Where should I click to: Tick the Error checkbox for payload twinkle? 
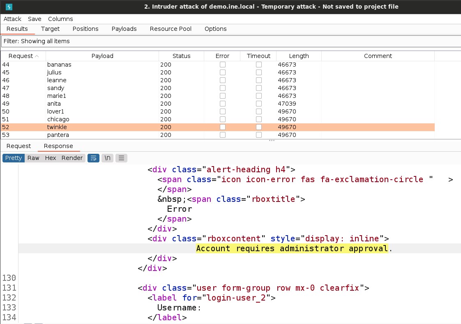[222, 127]
